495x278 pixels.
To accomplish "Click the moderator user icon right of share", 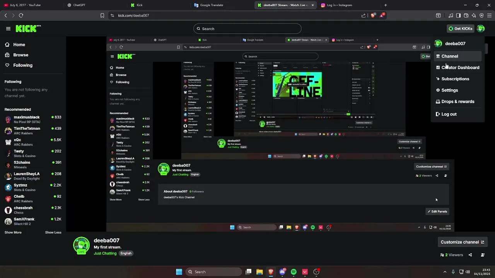I will click(483, 255).
